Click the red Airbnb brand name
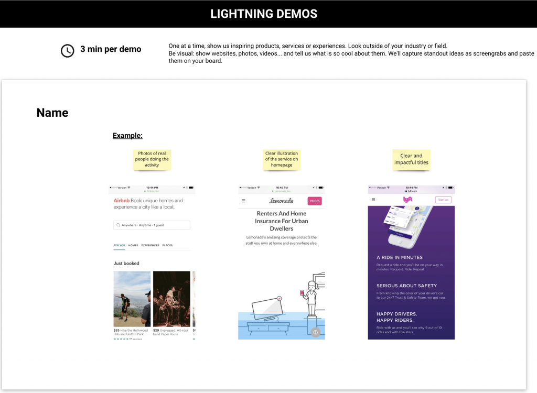The image size is (537, 393). [x=122, y=201]
